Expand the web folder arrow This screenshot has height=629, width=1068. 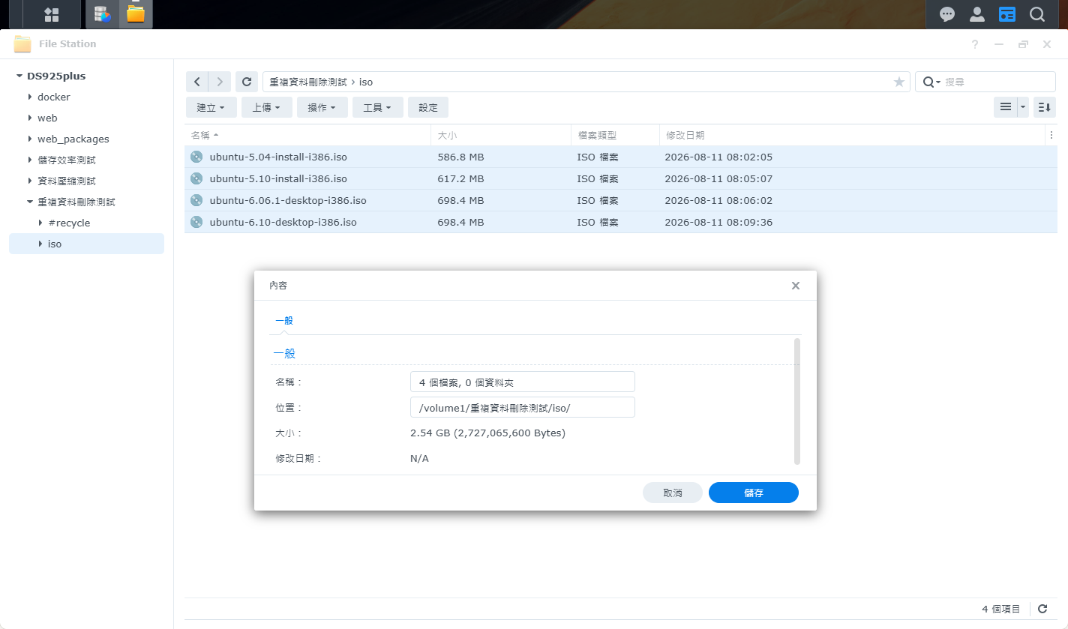[30, 118]
